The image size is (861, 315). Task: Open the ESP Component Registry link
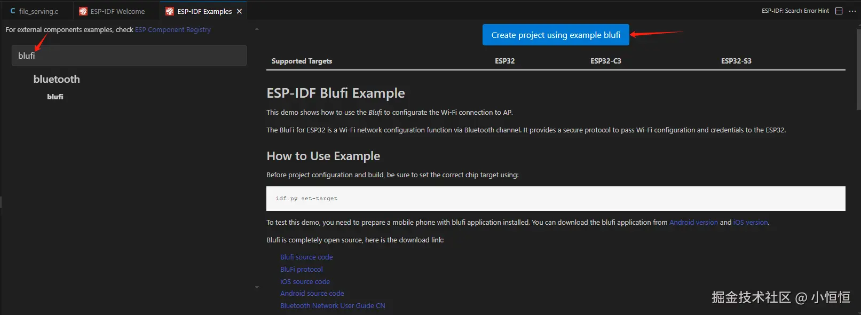pyautogui.click(x=173, y=29)
